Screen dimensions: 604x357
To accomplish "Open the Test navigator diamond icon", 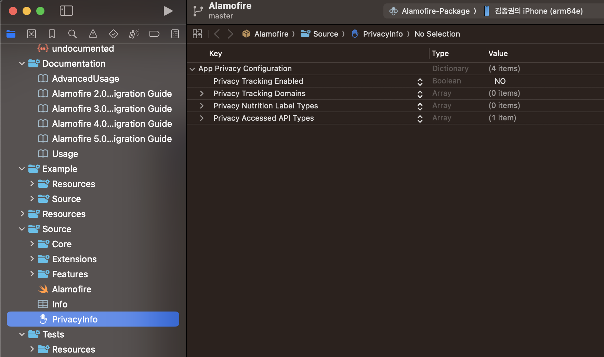I will 114,34.
